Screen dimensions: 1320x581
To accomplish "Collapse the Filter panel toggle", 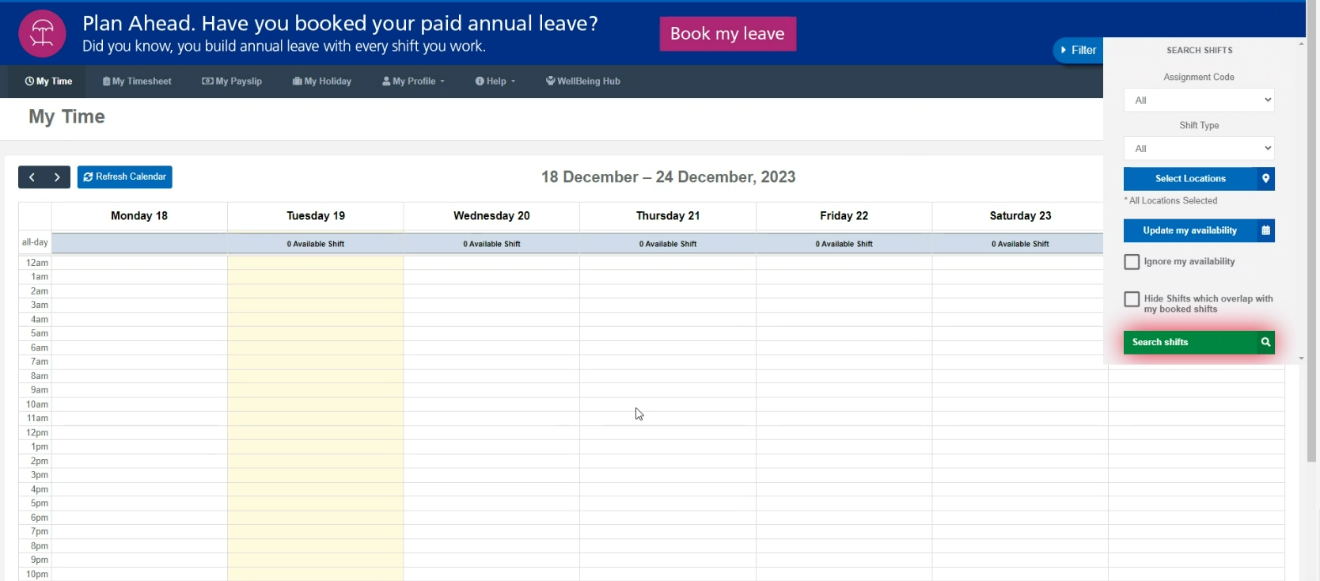I will pyautogui.click(x=1078, y=50).
